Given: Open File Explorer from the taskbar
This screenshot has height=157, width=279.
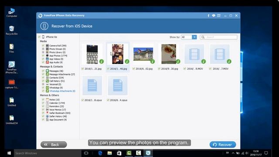Looking at the screenshot, I should pyautogui.click(x=109, y=153).
